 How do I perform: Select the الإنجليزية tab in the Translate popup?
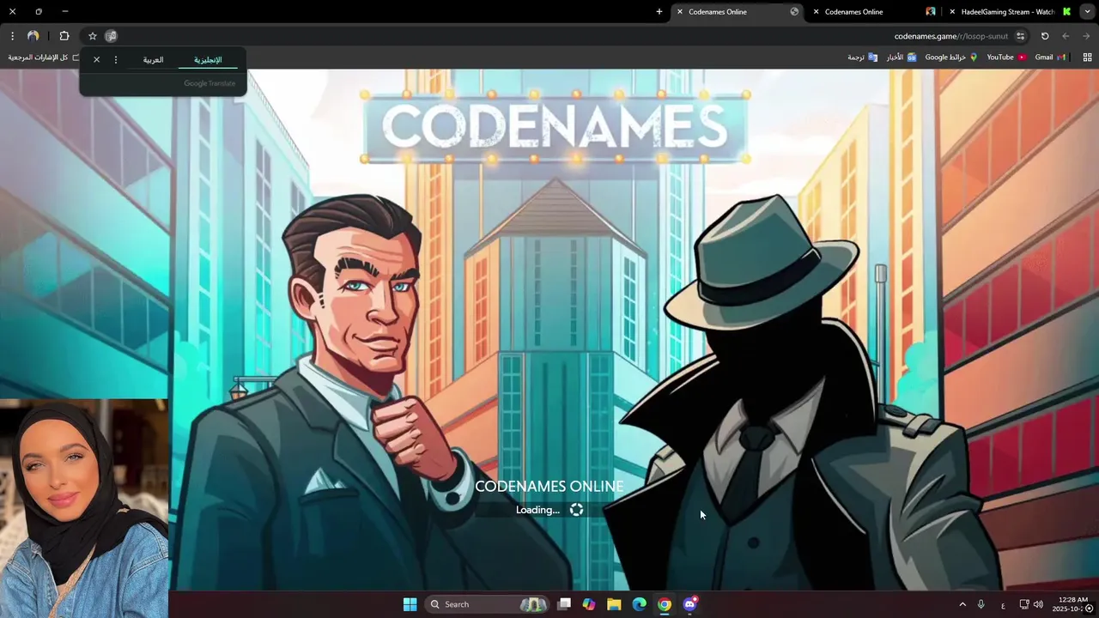tap(208, 59)
